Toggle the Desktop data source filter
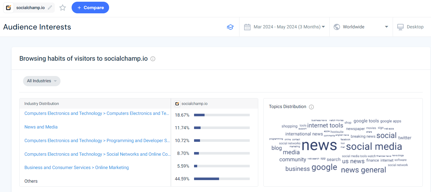431x192 pixels. point(410,27)
